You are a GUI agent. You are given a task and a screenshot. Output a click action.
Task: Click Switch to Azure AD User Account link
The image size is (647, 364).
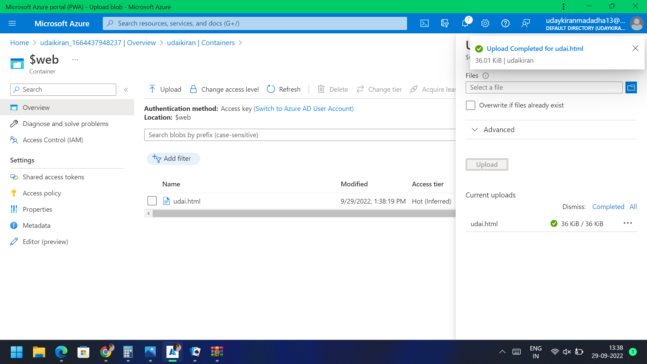[x=304, y=109]
